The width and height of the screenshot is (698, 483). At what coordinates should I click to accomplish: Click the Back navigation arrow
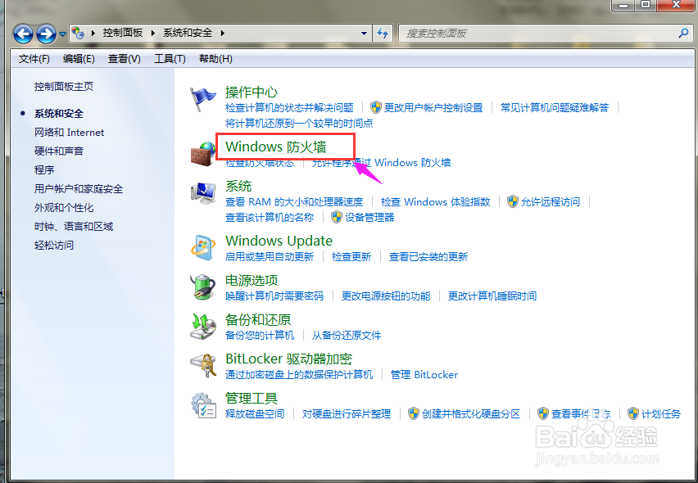[23, 34]
